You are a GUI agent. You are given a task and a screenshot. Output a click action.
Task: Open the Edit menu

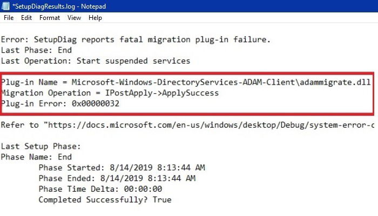pos(26,18)
